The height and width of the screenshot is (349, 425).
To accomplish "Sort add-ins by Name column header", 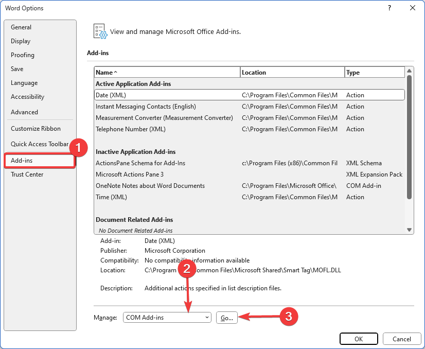I will click(167, 73).
